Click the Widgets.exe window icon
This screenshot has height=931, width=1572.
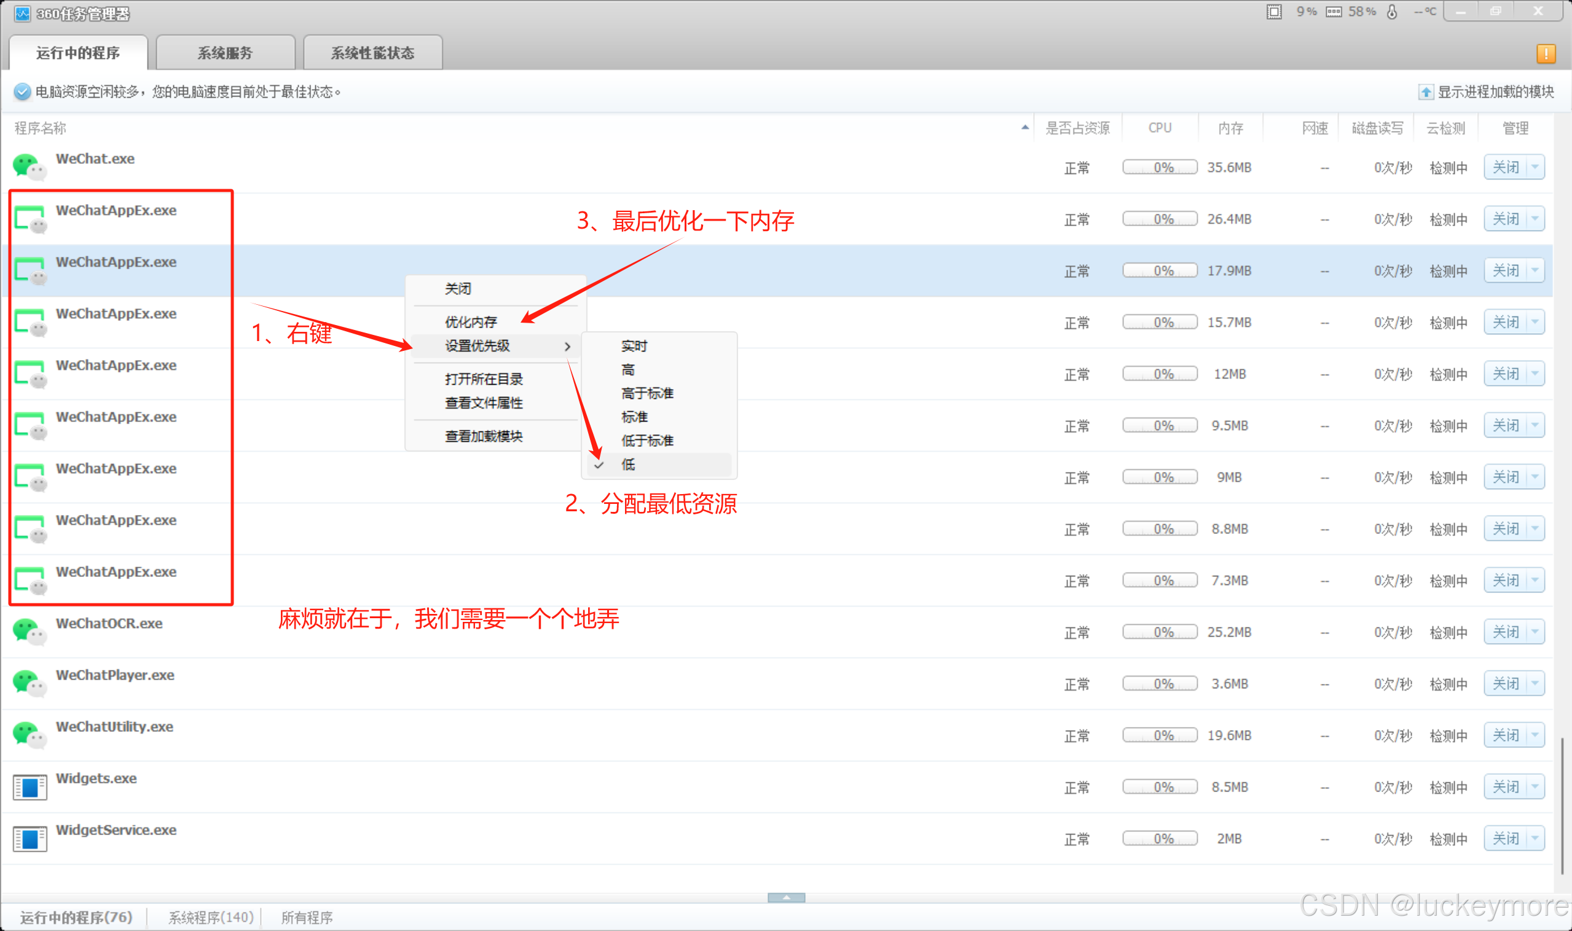pyautogui.click(x=29, y=787)
